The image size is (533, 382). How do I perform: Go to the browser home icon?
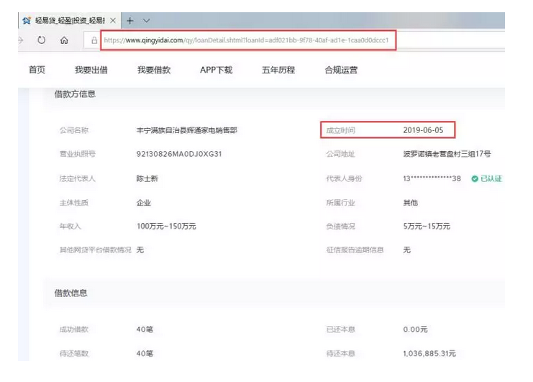point(64,40)
